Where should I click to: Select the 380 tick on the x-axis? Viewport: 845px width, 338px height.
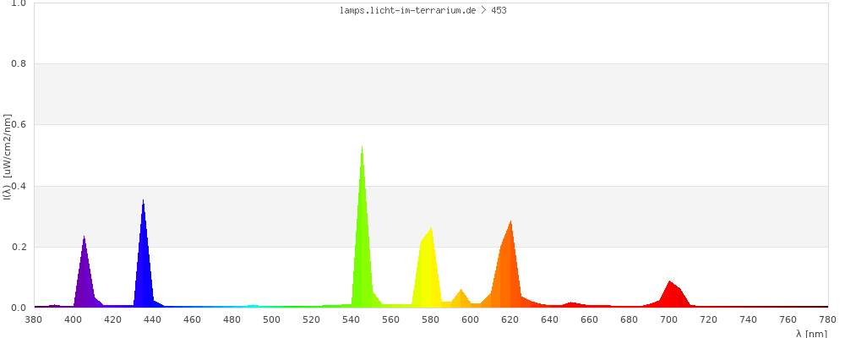(x=34, y=319)
